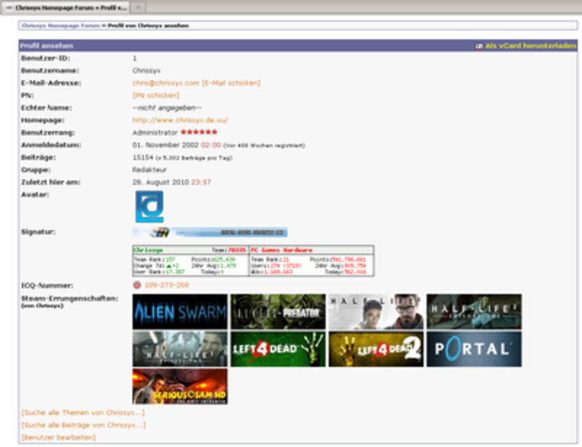
Task: Go to Chrissyx Homepage Forum breadcrumb link
Action: pyautogui.click(x=61, y=25)
